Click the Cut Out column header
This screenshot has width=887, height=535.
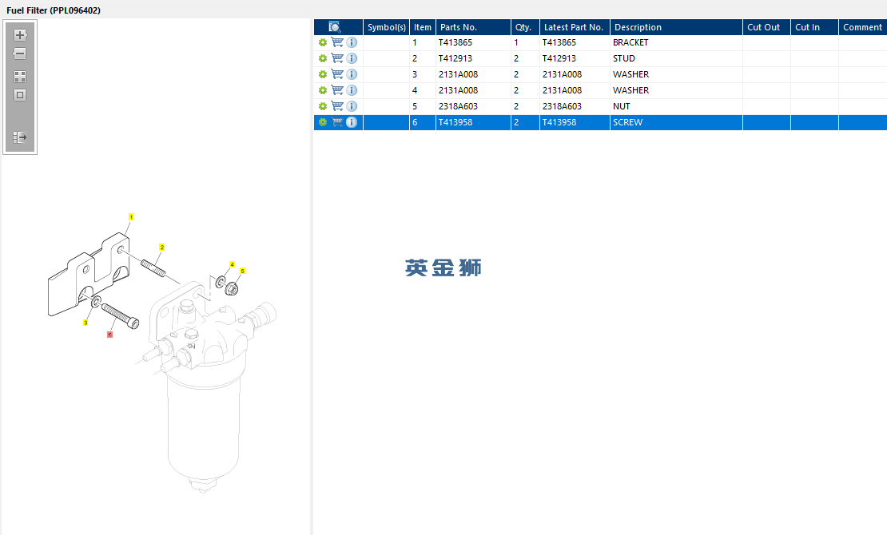click(766, 27)
